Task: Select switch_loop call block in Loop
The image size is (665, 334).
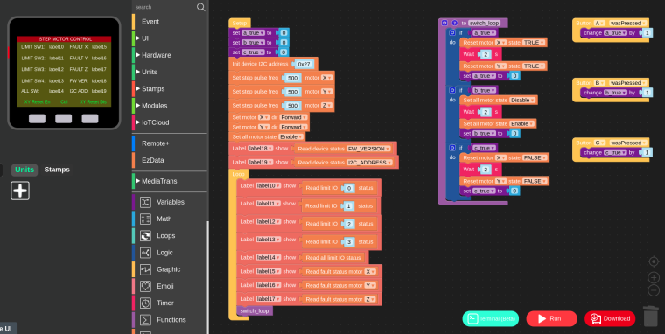Action: [255, 310]
